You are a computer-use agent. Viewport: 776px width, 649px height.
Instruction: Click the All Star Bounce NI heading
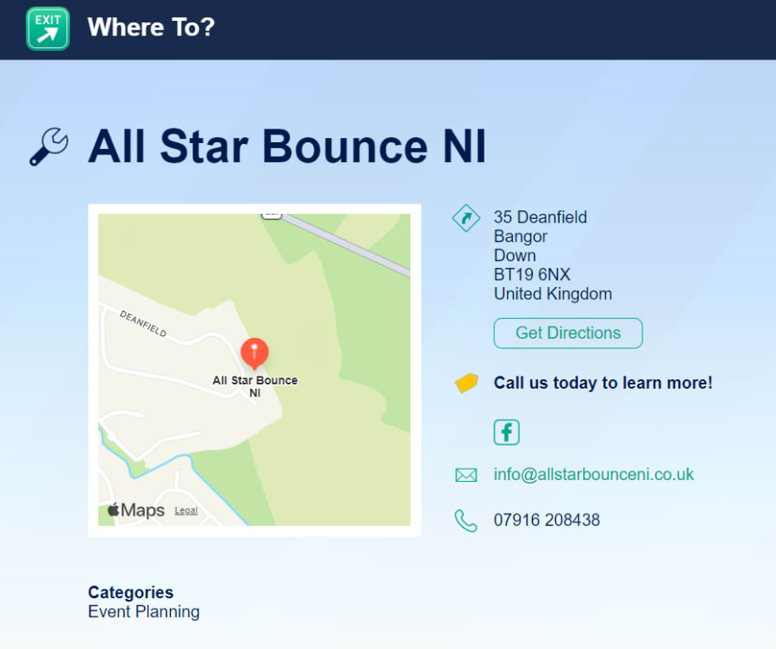287,147
